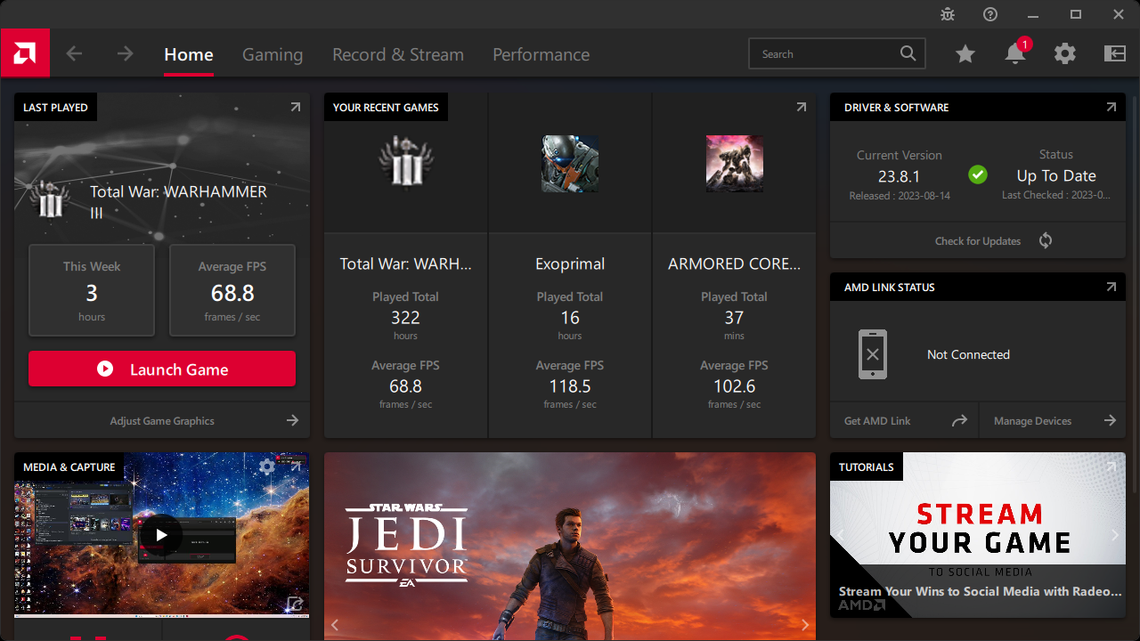
Task: Switch to the Gaming tab
Action: [273, 54]
